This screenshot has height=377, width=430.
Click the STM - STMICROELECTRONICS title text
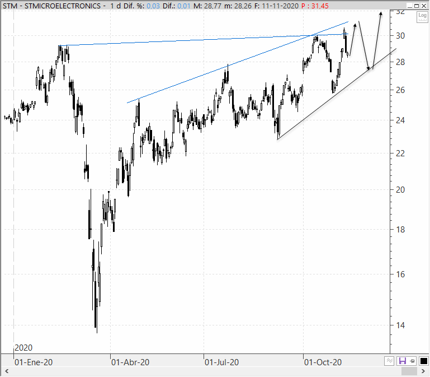52,6
